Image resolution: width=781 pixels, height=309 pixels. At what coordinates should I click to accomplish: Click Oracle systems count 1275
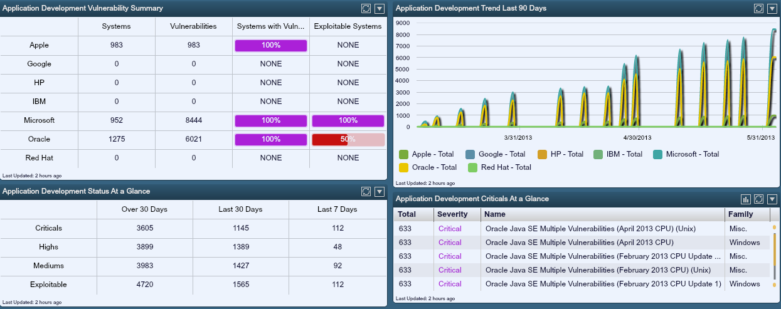point(116,139)
